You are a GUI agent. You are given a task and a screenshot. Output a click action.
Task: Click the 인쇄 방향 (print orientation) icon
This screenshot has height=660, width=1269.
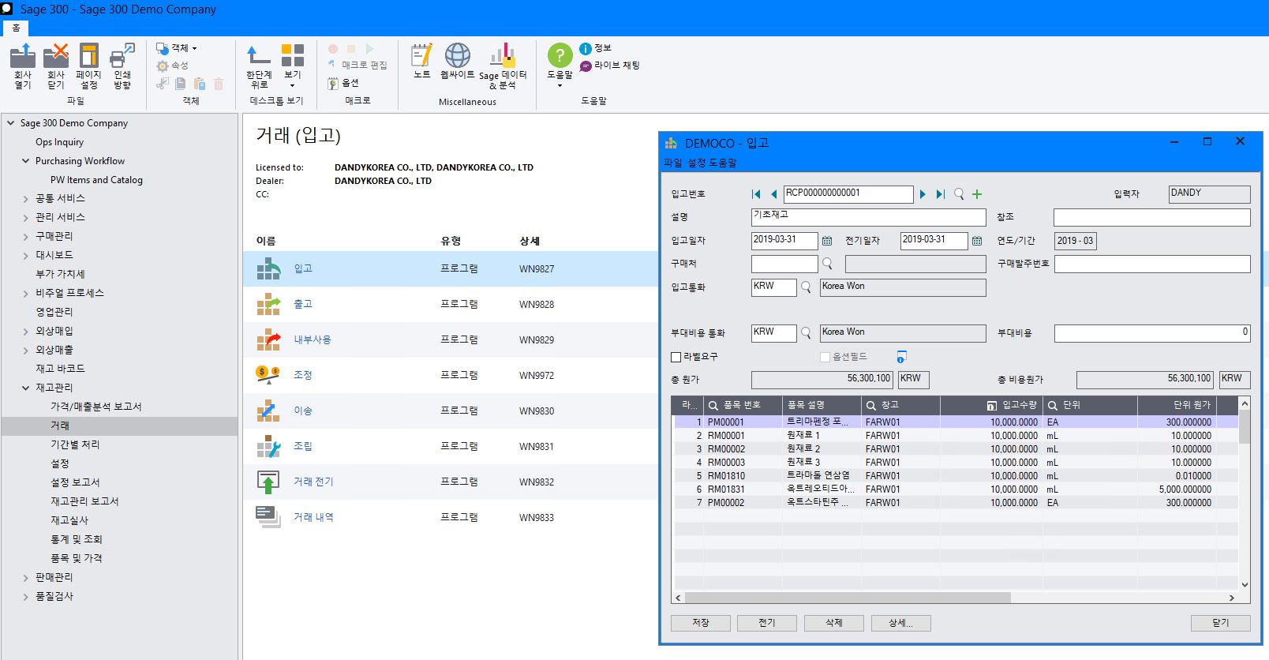tap(122, 56)
